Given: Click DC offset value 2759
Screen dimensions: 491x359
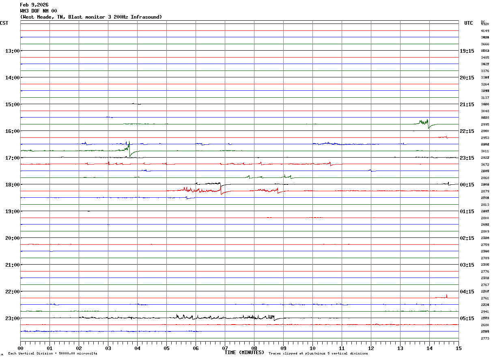Looking at the screenshot, I should pos(485,245).
